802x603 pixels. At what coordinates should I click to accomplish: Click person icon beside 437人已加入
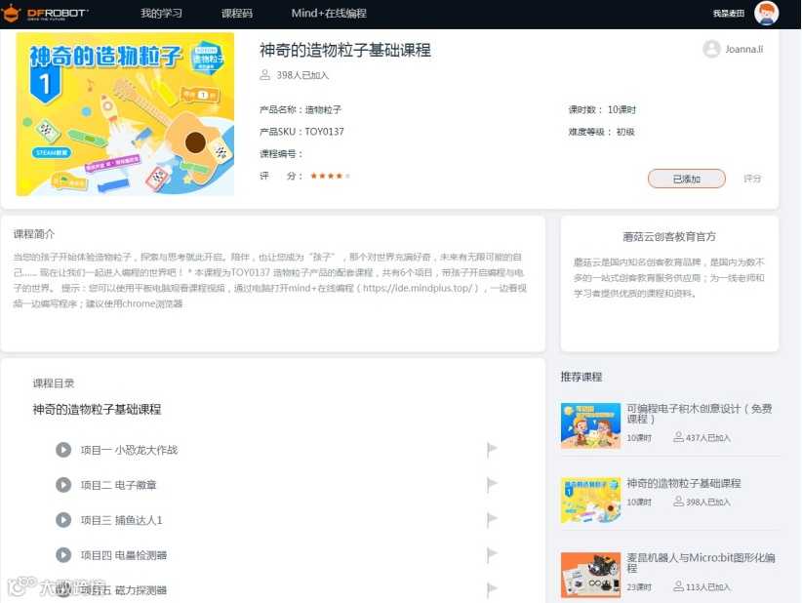pyautogui.click(x=678, y=437)
